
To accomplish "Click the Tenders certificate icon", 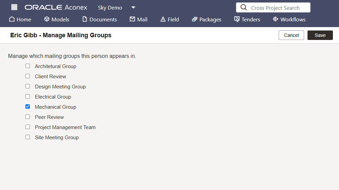I will coord(237,19).
